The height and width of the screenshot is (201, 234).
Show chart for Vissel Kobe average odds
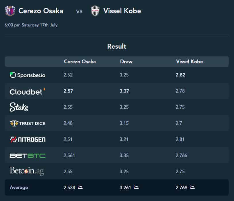point(192,187)
